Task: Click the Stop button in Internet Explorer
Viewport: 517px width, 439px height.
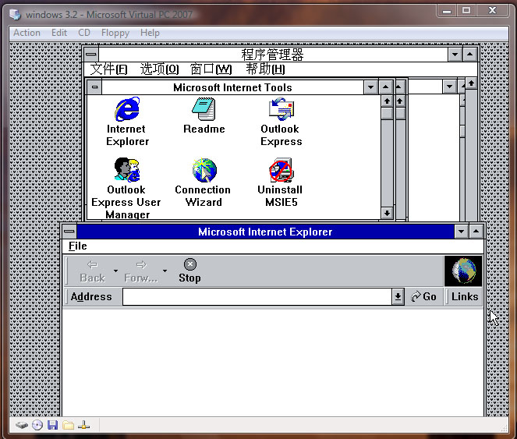Action: 190,271
